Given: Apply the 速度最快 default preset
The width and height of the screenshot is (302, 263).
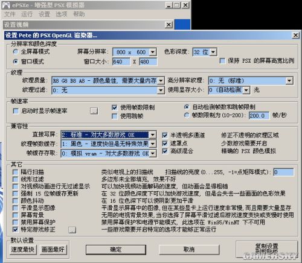Looking at the screenshot, I should tap(23, 250).
